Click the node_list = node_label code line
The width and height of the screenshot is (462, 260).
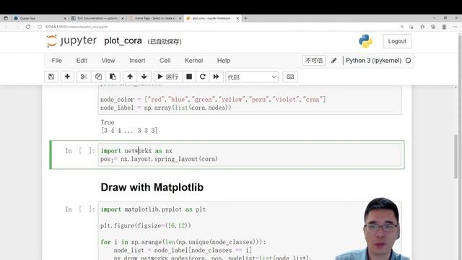pyautogui.click(x=183, y=251)
